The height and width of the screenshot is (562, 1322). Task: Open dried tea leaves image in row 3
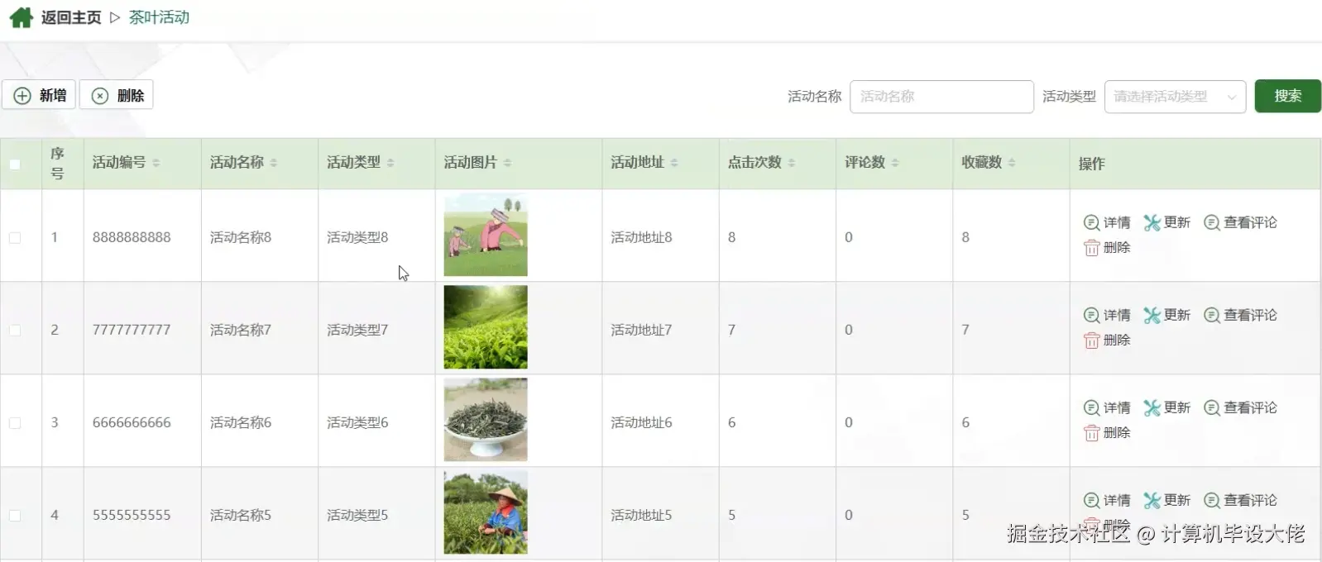tap(486, 420)
